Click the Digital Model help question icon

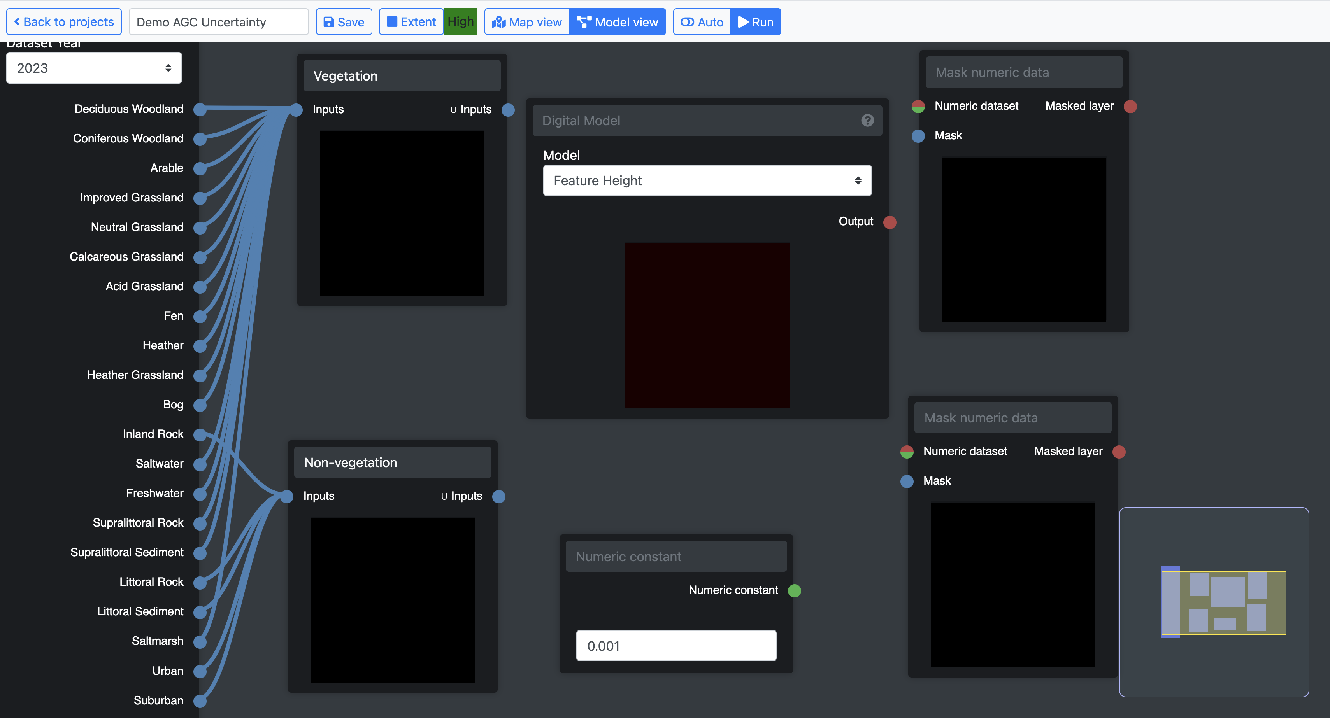867,120
